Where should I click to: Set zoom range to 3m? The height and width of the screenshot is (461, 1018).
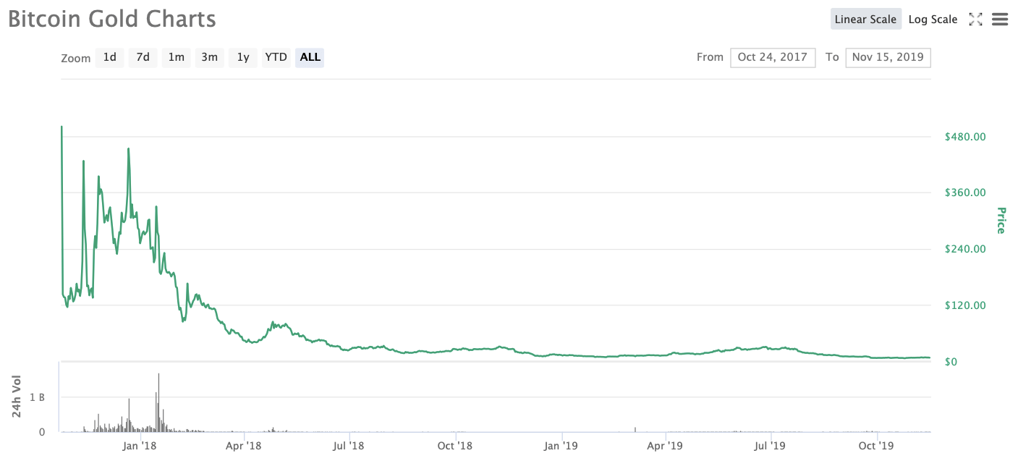point(209,57)
